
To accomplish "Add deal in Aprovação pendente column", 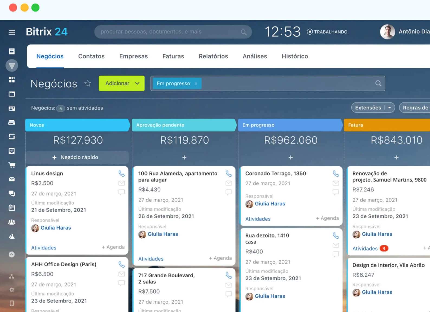I will tap(184, 157).
